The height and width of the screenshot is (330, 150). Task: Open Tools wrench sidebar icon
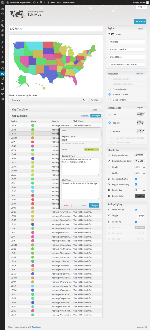point(3,57)
